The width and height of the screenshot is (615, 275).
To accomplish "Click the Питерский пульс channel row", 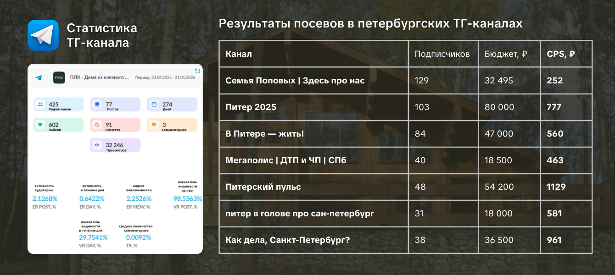I will [406, 187].
